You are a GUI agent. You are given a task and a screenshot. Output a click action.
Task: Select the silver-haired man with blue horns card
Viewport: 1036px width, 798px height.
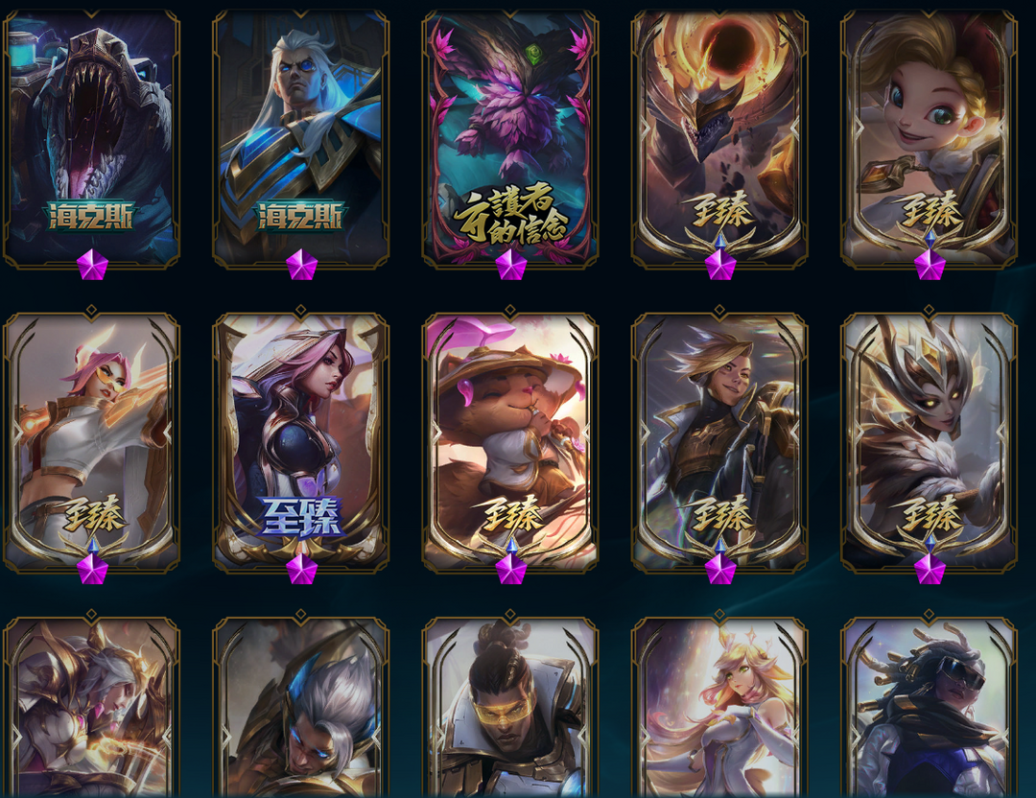pos(301,707)
